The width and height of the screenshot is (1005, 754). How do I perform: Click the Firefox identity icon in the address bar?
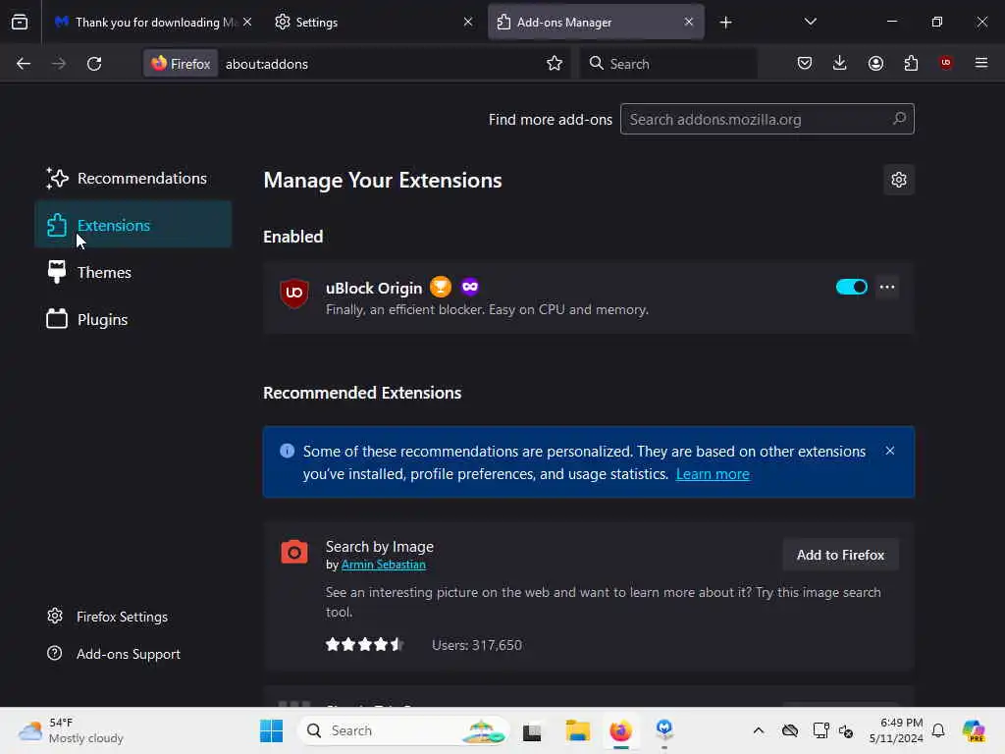[181, 64]
